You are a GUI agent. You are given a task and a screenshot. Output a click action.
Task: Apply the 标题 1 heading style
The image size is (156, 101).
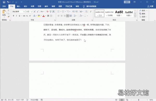pos(119,13)
